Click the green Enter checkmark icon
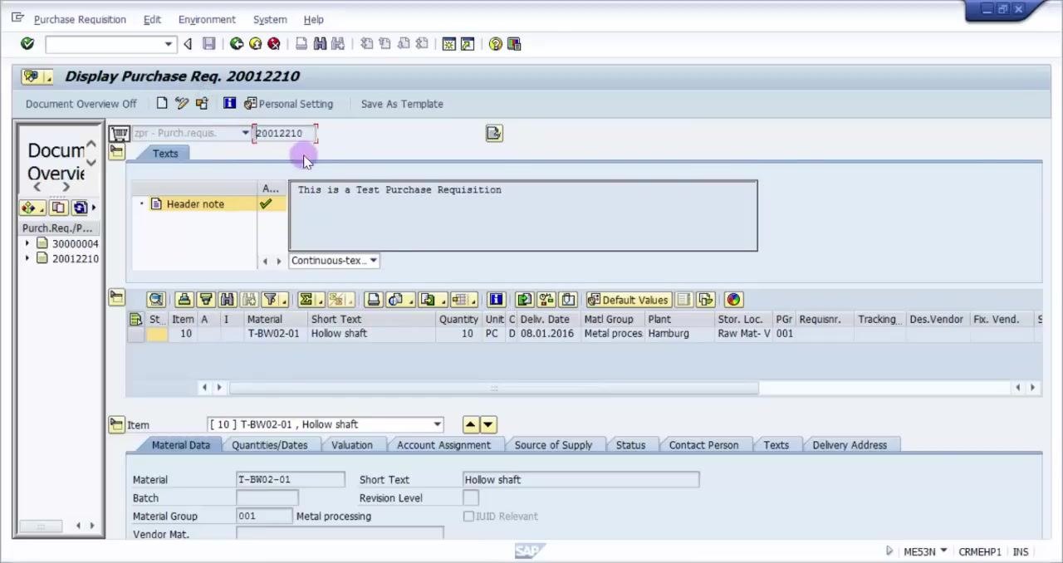1063x563 pixels. click(x=27, y=44)
